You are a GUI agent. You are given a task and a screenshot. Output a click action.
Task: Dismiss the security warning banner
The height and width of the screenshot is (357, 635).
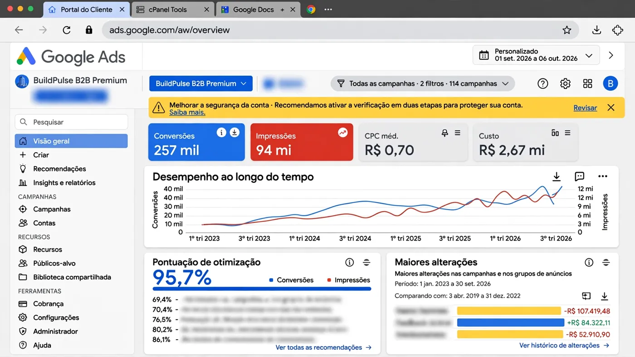coord(611,108)
